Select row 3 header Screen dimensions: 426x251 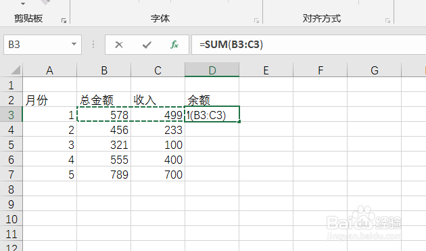[11, 115]
